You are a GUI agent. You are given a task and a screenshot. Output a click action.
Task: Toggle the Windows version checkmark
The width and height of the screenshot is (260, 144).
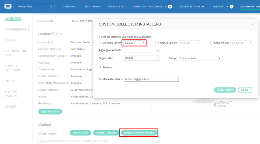100,43
